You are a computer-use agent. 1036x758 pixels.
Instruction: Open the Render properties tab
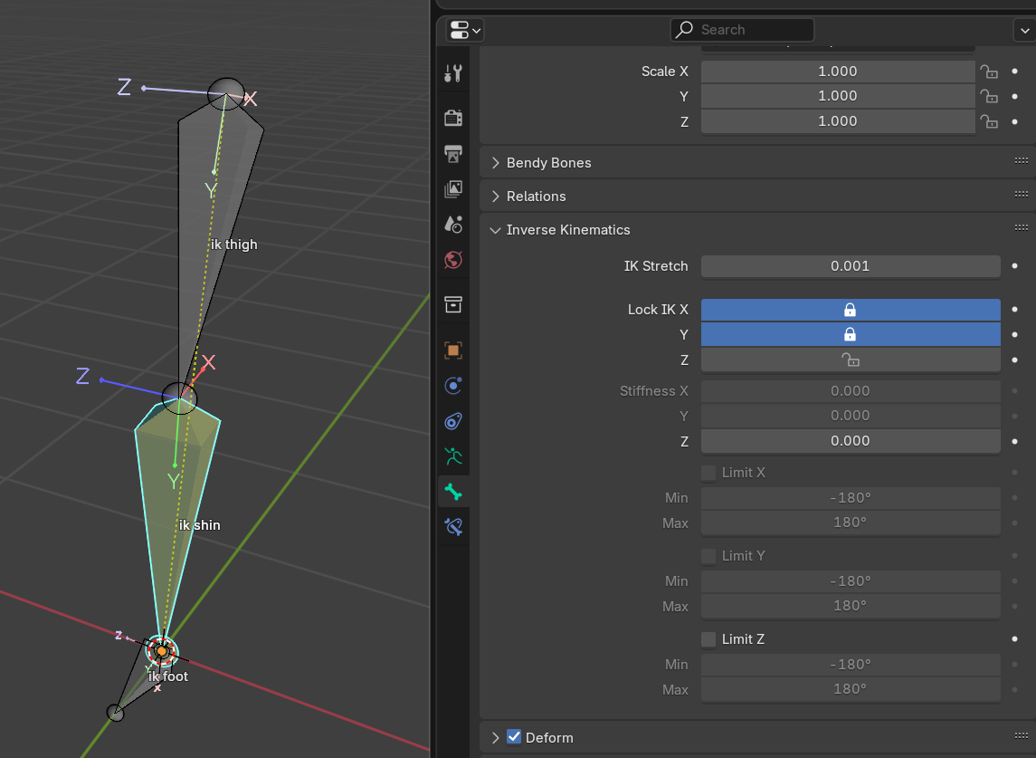click(453, 118)
